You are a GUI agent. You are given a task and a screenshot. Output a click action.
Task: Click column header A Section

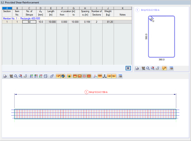(x=7, y=8)
